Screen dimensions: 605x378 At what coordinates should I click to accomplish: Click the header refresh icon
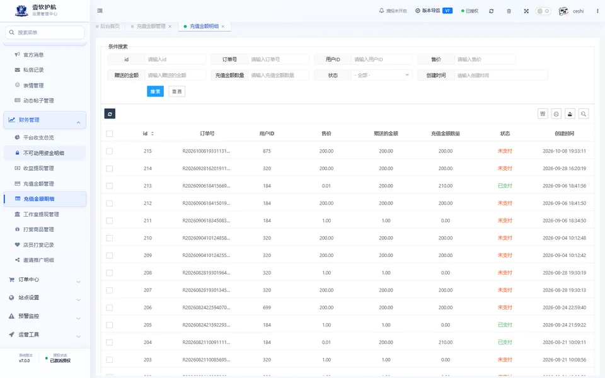[x=491, y=11]
